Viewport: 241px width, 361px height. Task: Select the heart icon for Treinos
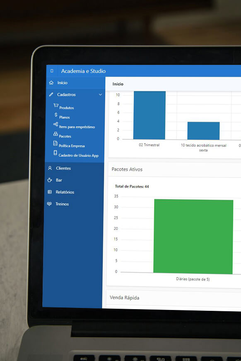coord(49,204)
